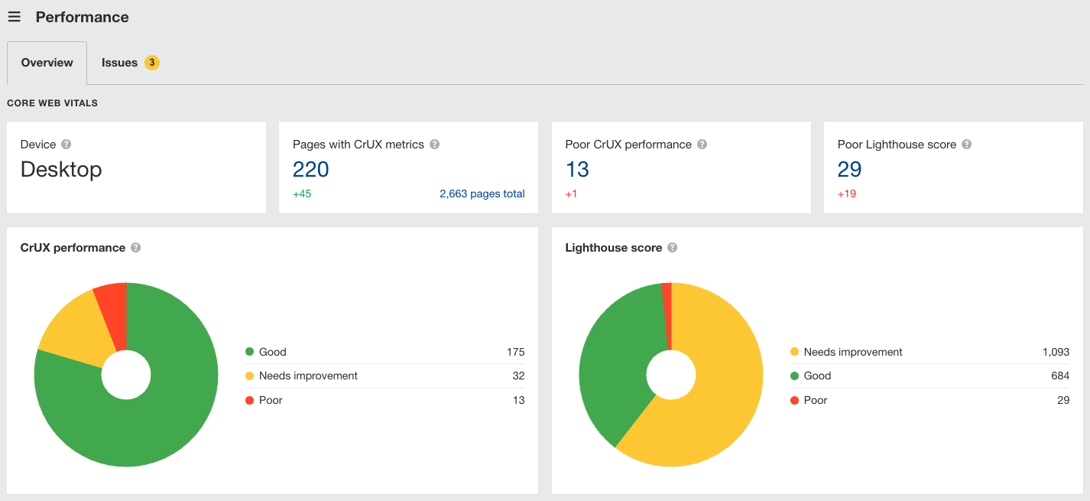Click the 220 pages with CrUX metrics count
The height and width of the screenshot is (501, 1090).
[x=310, y=168]
